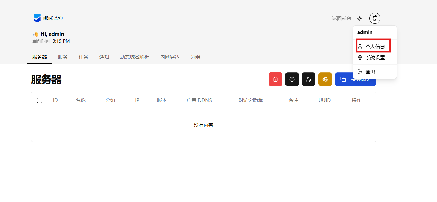Click the 返回前台 link
The image size is (437, 202).
(x=341, y=18)
